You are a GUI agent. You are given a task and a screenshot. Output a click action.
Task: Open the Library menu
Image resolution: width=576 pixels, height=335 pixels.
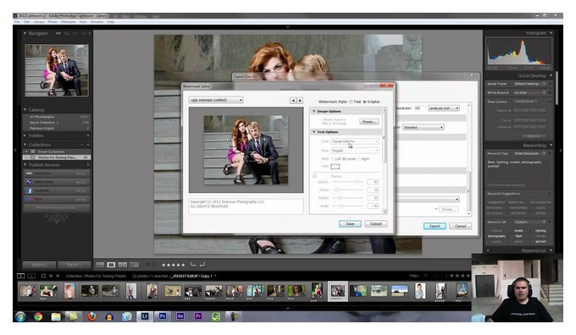point(39,22)
